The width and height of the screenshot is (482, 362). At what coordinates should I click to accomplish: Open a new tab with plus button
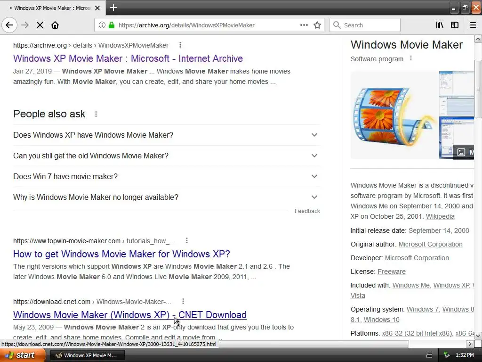tap(113, 8)
